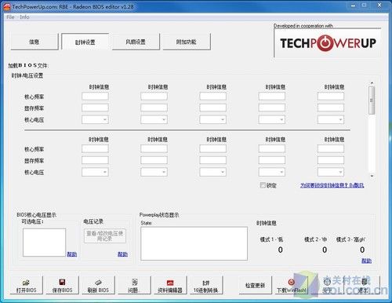Image resolution: width=392 pixels, height=303 pixels.
Task: Switch to the 风扇设置 fan tab
Action: click(136, 42)
